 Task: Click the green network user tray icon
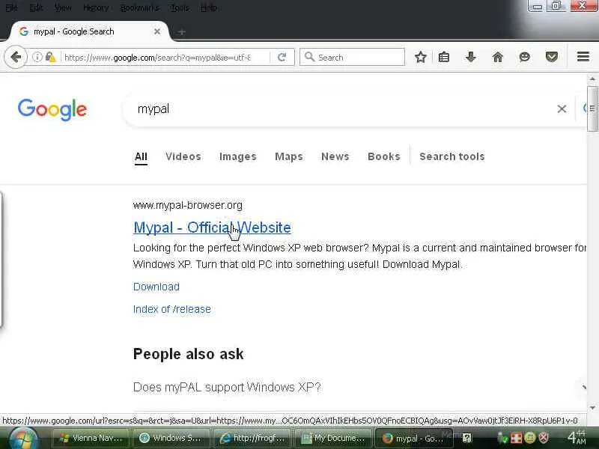click(502, 438)
